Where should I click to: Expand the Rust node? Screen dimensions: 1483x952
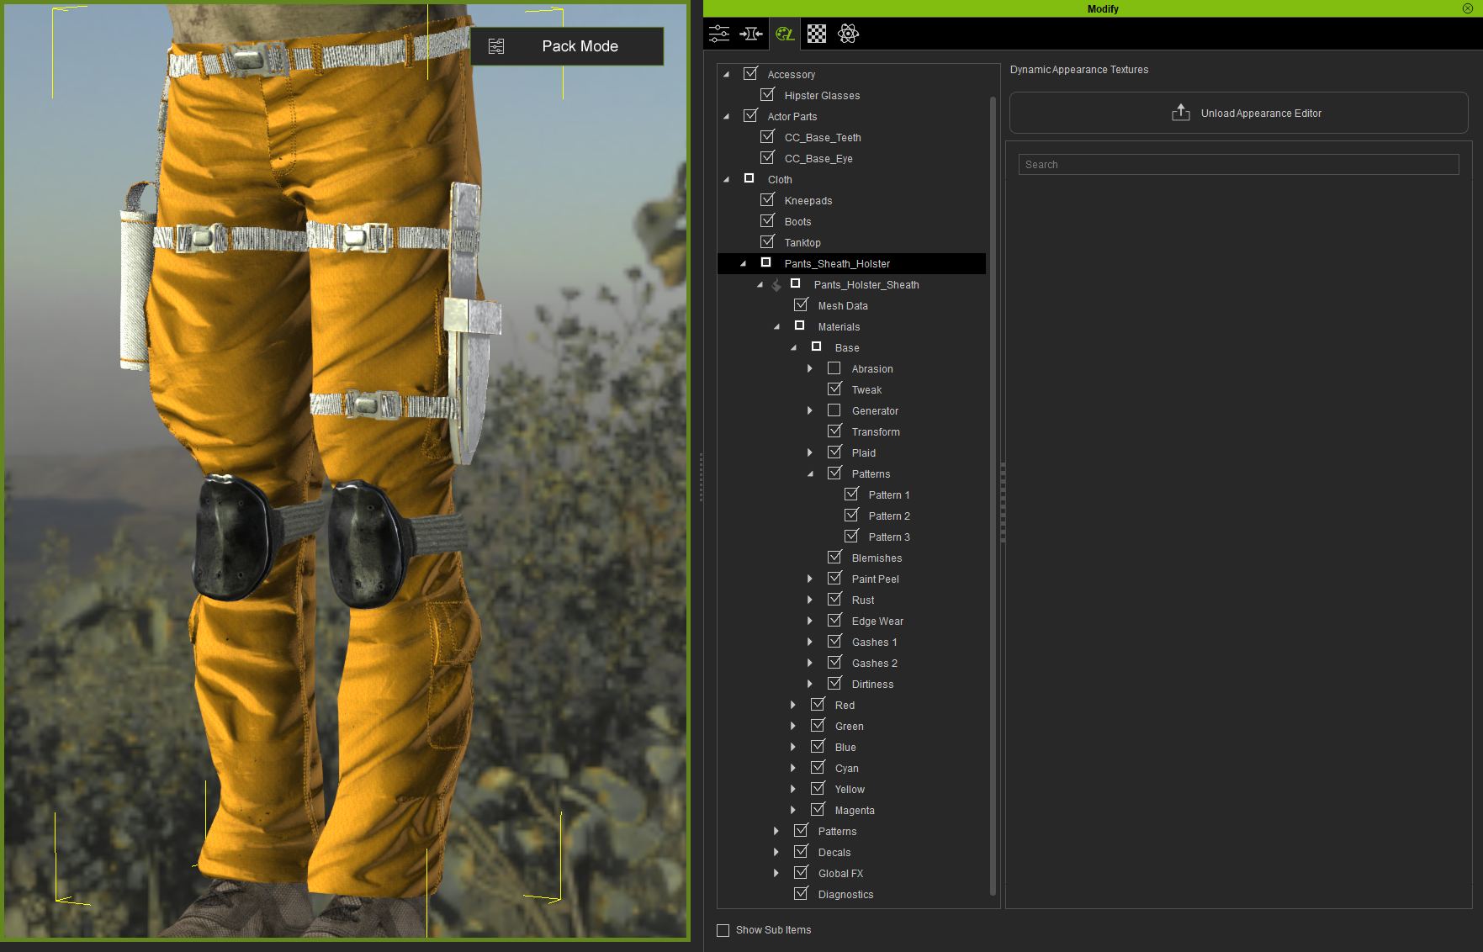[x=810, y=600]
